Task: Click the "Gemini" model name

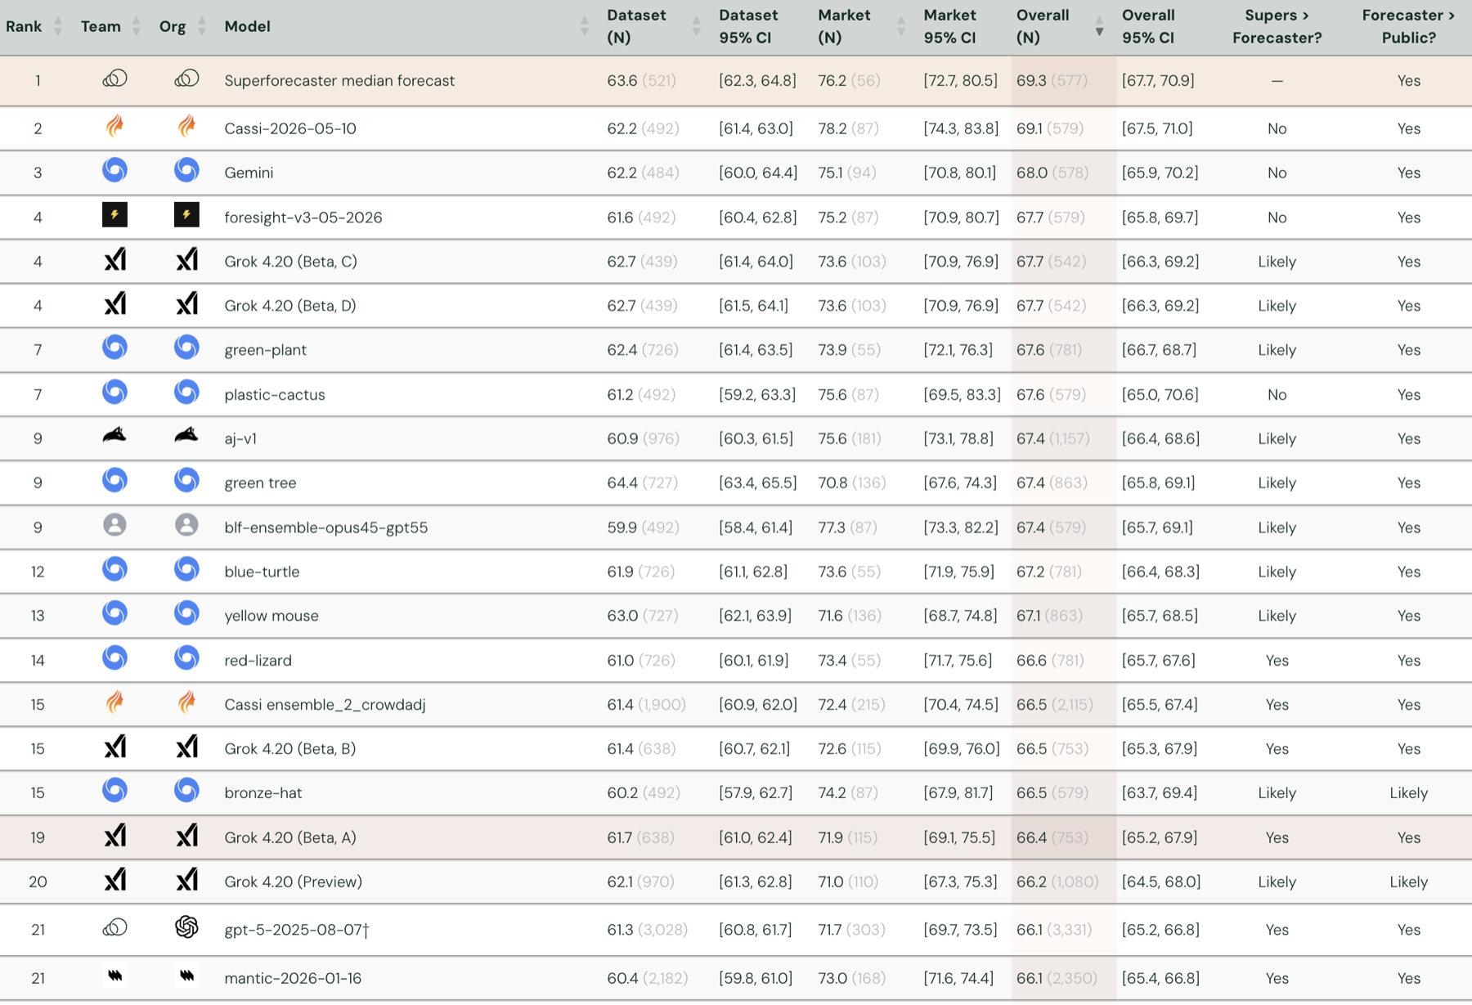Action: tap(249, 173)
